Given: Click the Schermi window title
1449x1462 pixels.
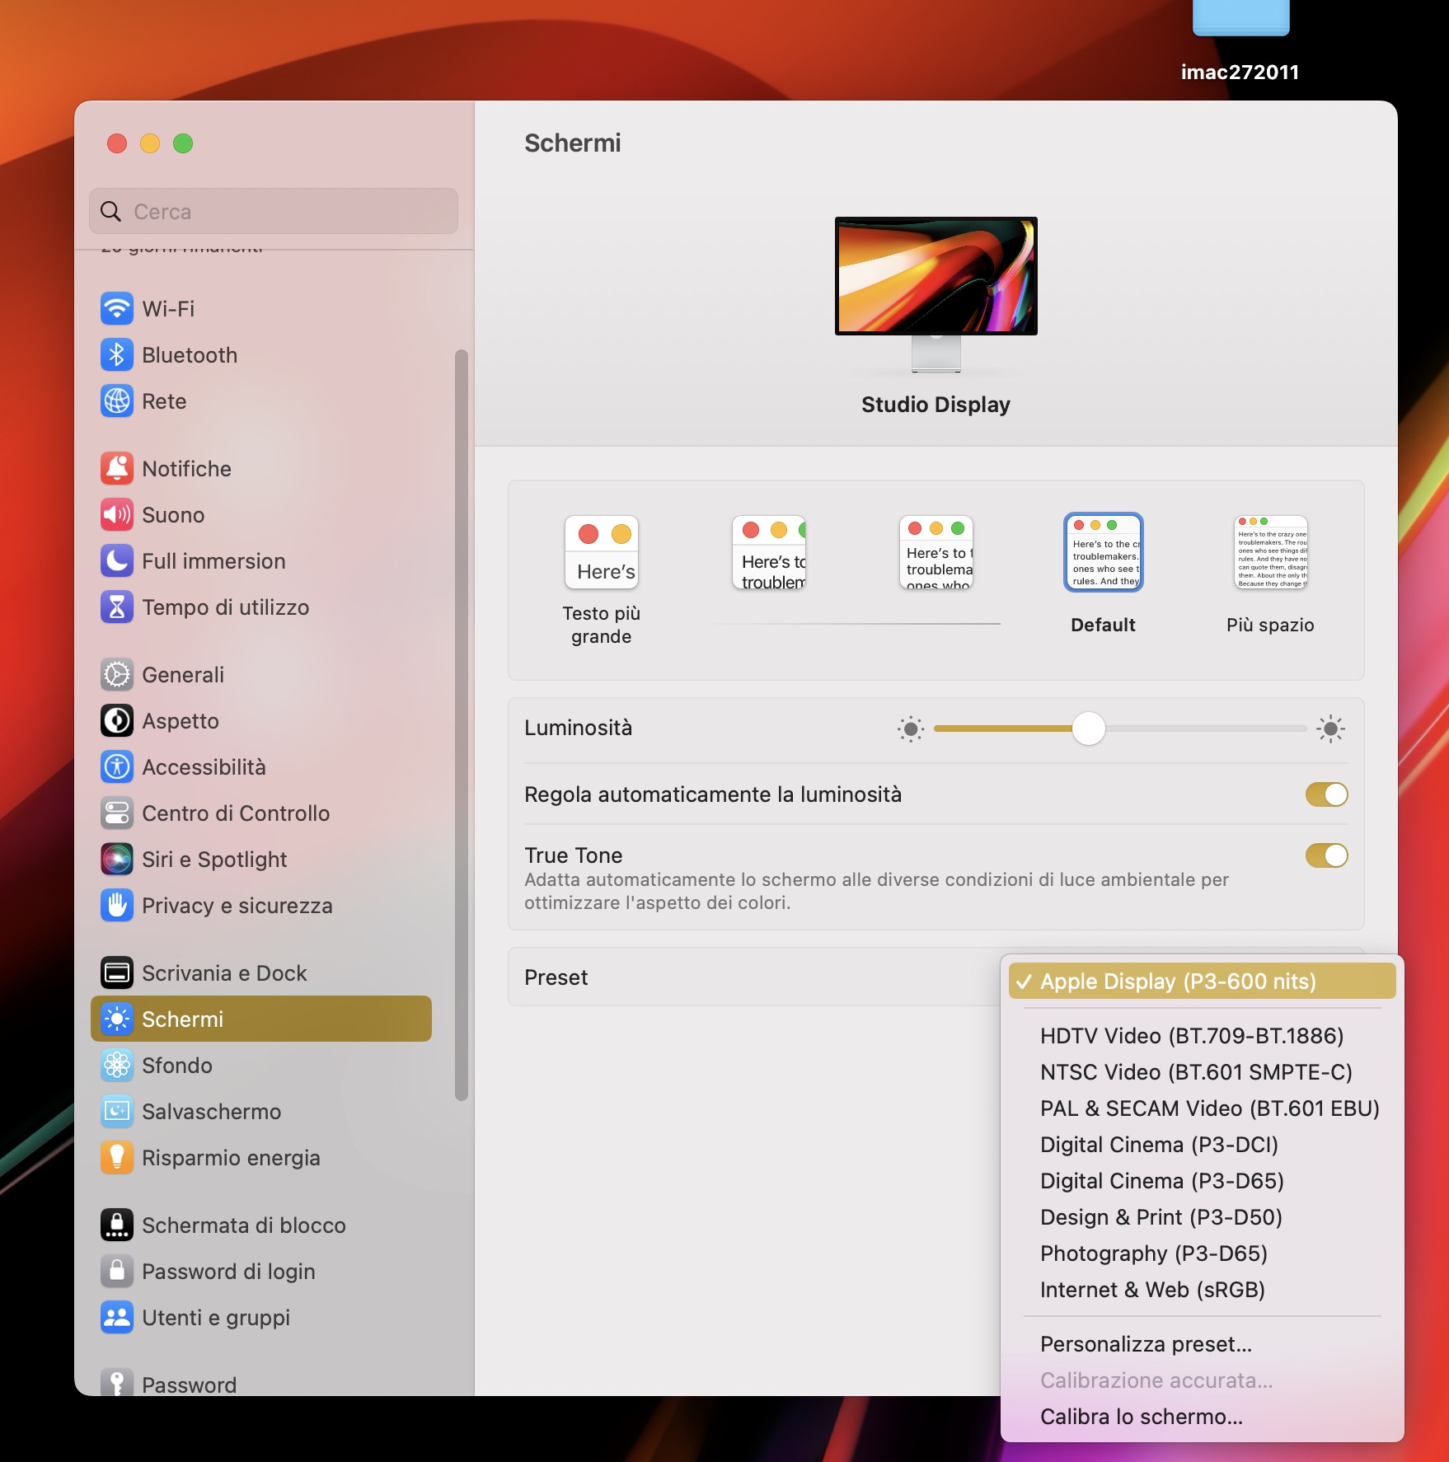Looking at the screenshot, I should pos(573,143).
